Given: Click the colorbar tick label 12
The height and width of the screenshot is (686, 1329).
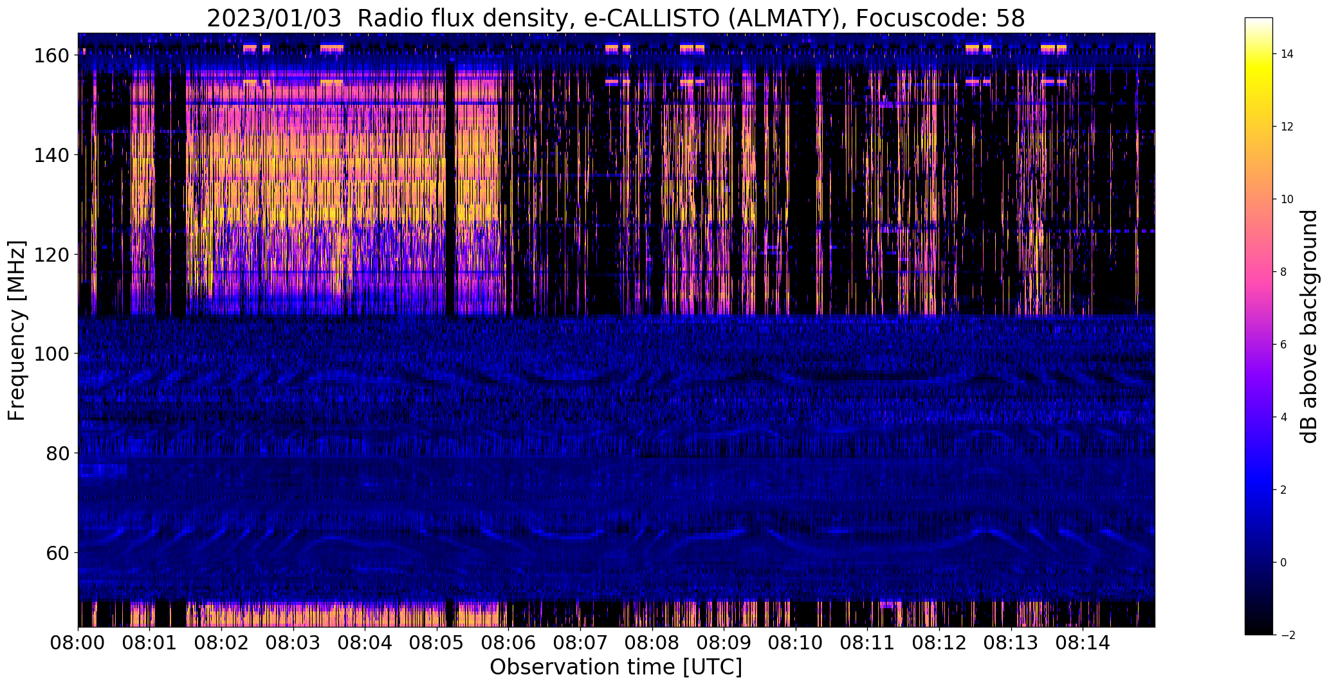Looking at the screenshot, I should [x=1287, y=127].
